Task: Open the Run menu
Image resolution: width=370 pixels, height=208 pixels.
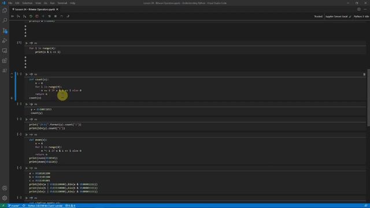Action: [52, 3]
